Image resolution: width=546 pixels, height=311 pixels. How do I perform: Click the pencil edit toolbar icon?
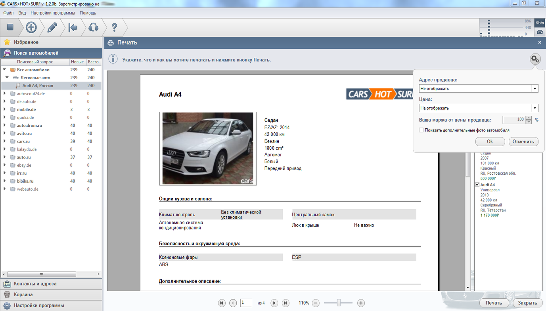[x=52, y=27]
